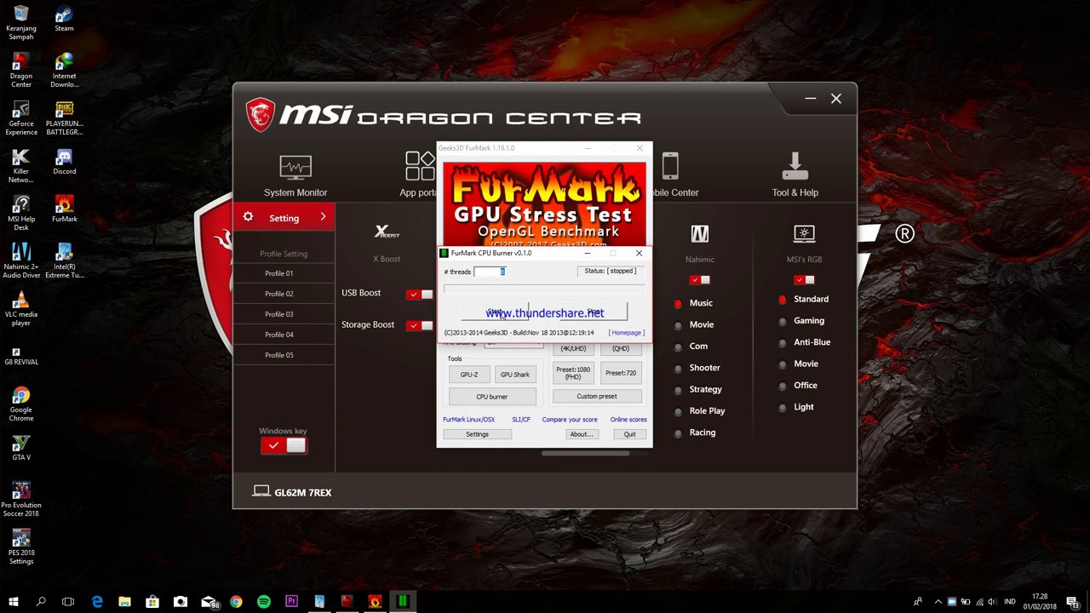
Task: Open Windows Start menu
Action: pyautogui.click(x=14, y=602)
